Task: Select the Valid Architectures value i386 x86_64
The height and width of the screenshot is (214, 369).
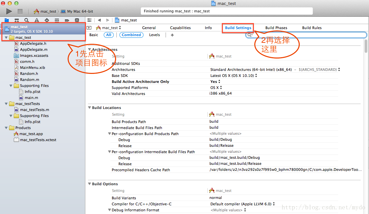Action: (220, 93)
